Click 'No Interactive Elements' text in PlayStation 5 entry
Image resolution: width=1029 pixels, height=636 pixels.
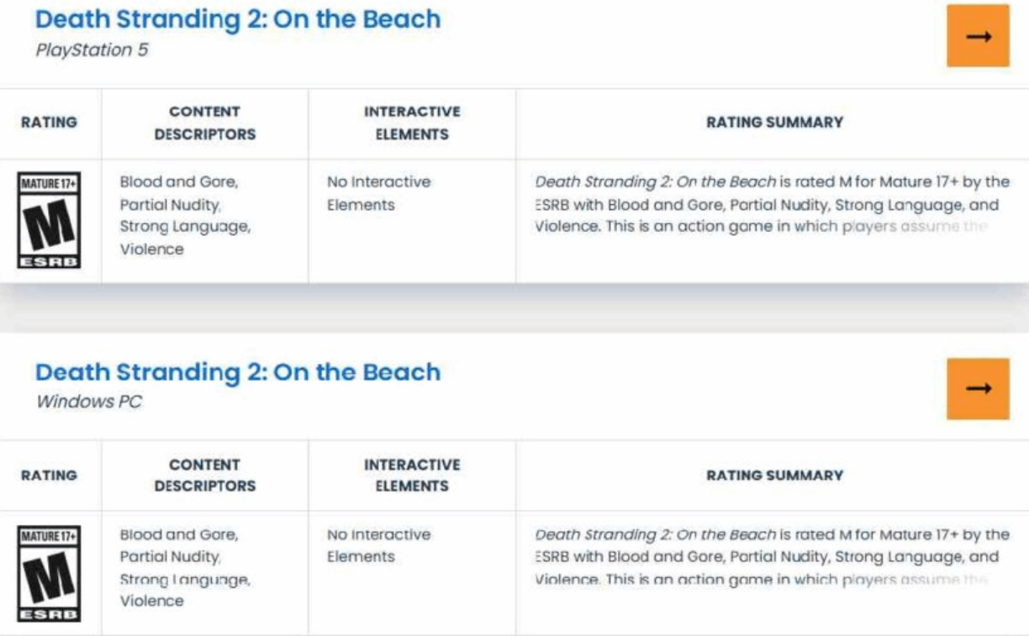point(378,193)
